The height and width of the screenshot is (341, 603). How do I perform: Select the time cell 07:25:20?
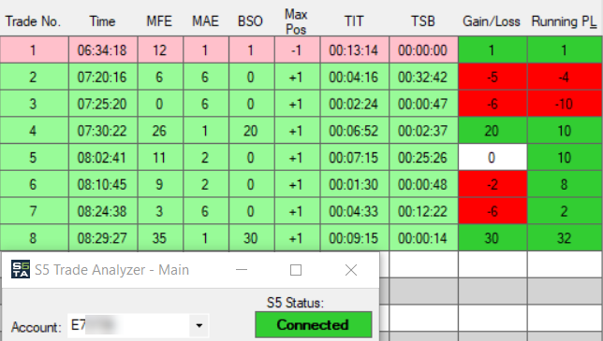(103, 104)
